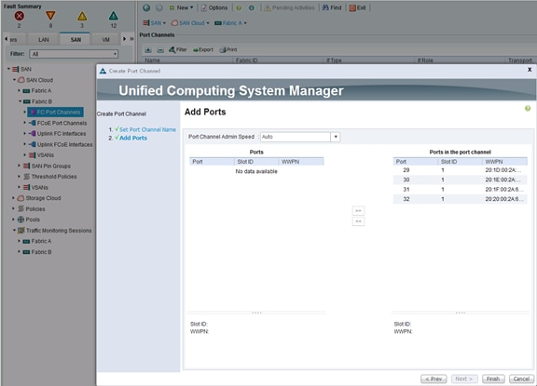The width and height of the screenshot is (537, 386).
Task: Select Fabric B under SAN Cloud
Action: 41,101
